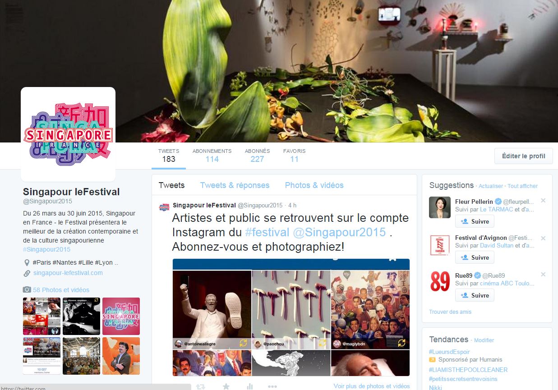Click Tout afficher in Suggestions

pos(522,186)
